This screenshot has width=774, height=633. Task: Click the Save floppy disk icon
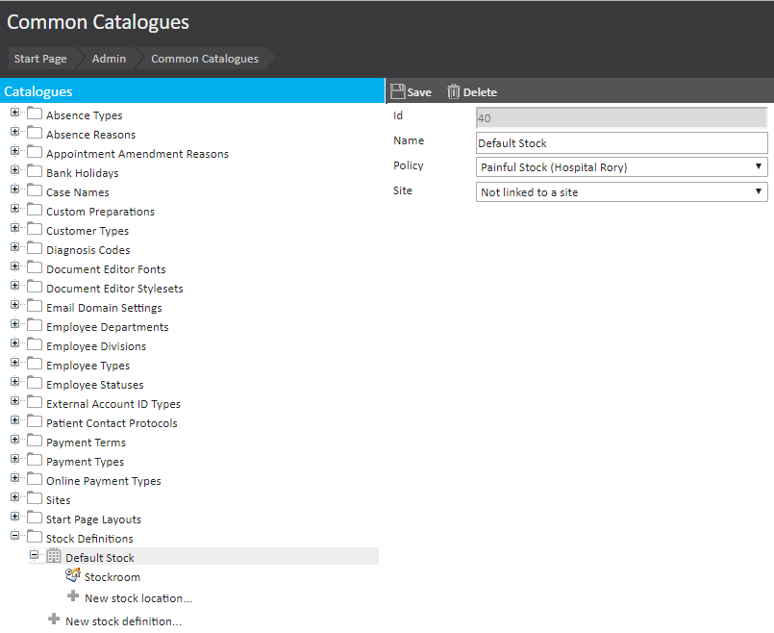(397, 91)
